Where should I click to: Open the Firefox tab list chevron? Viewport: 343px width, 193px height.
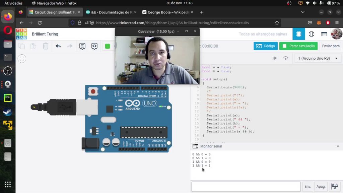(x=302, y=11)
